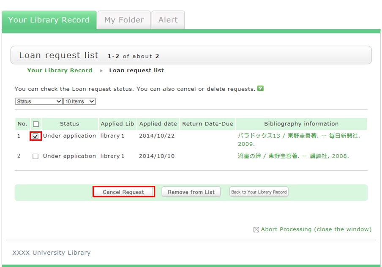Uncheck the checkbox for request number 1
The image size is (382, 267).
[x=35, y=136]
